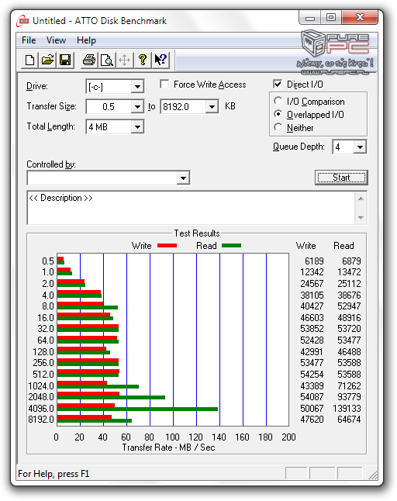Click the green Read legend swatch
Screen dimensions: 397x501
pyautogui.click(x=231, y=245)
